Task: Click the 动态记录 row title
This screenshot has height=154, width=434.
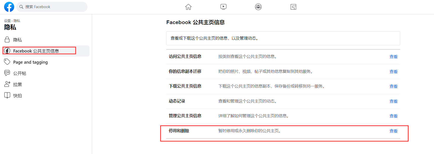Action: pos(177,101)
